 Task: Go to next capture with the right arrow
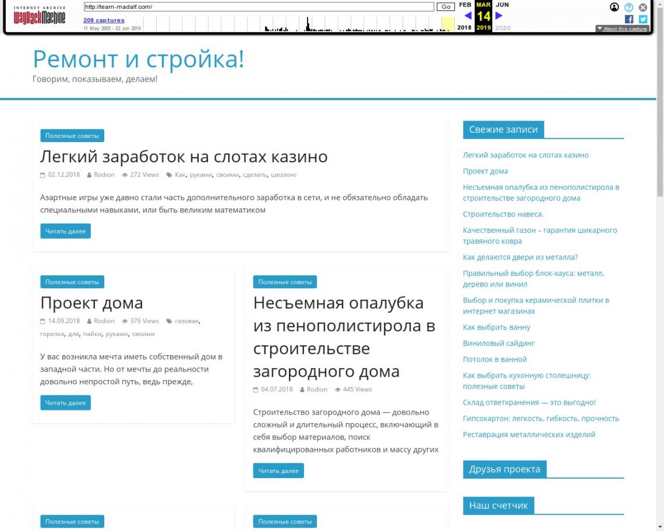499,16
